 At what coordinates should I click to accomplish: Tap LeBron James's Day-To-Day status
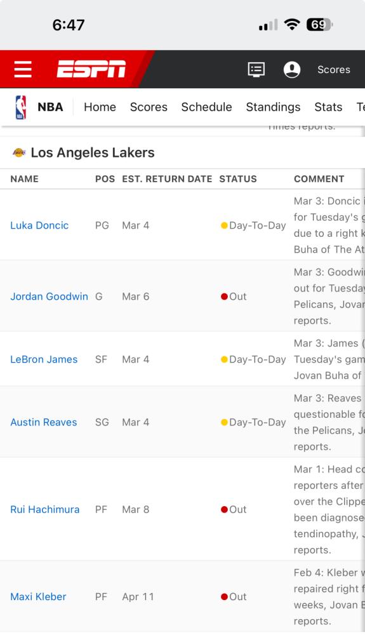click(x=253, y=359)
